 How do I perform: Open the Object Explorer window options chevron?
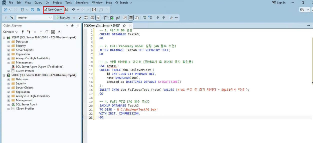tap(67, 25)
